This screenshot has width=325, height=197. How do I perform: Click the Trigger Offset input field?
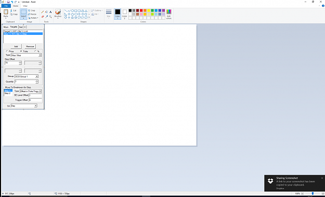click(35, 100)
